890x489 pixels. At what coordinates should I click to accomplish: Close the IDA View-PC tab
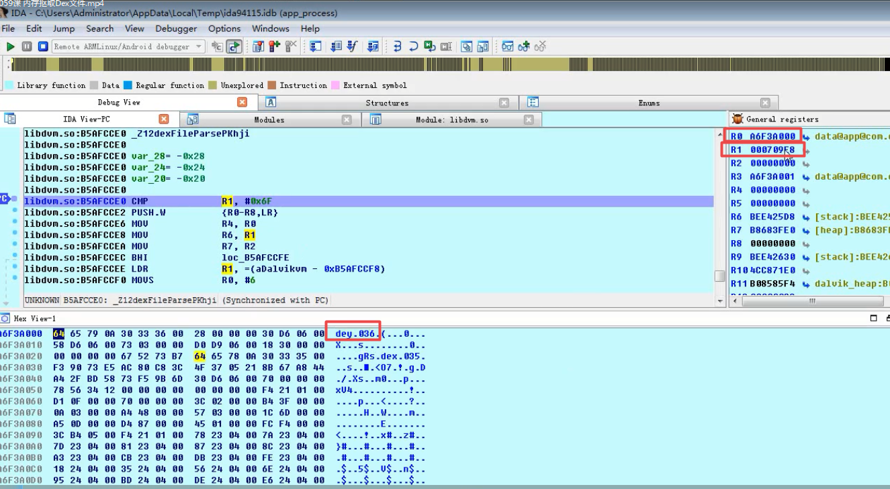click(164, 119)
